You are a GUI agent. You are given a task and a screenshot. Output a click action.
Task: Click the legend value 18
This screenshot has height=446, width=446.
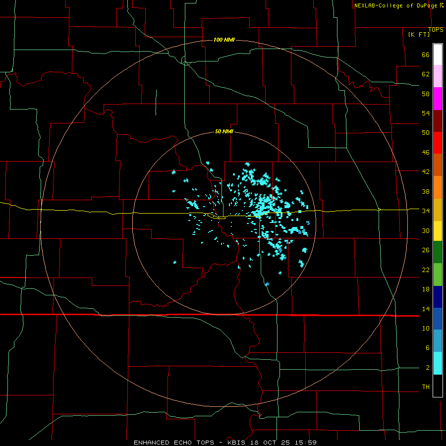tap(426, 289)
